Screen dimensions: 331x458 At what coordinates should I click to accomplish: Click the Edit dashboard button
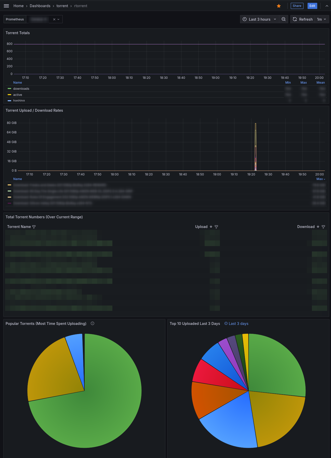click(312, 6)
